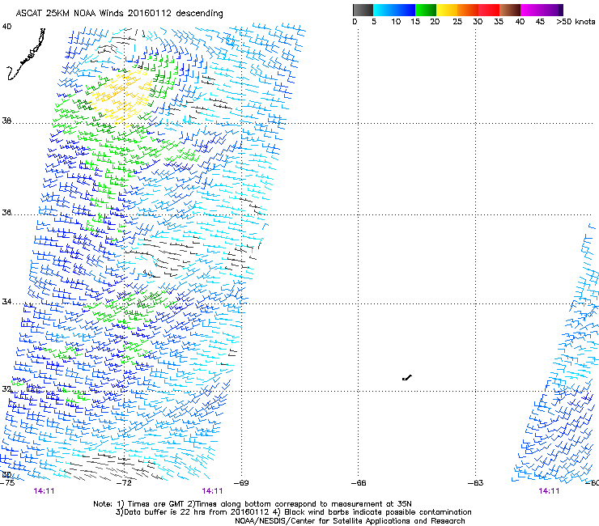Click the legend tick label 10

click(x=396, y=22)
